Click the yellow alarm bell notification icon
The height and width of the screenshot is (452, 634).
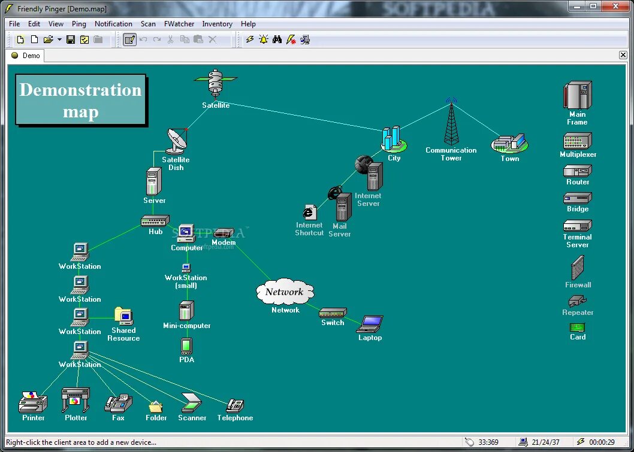264,40
